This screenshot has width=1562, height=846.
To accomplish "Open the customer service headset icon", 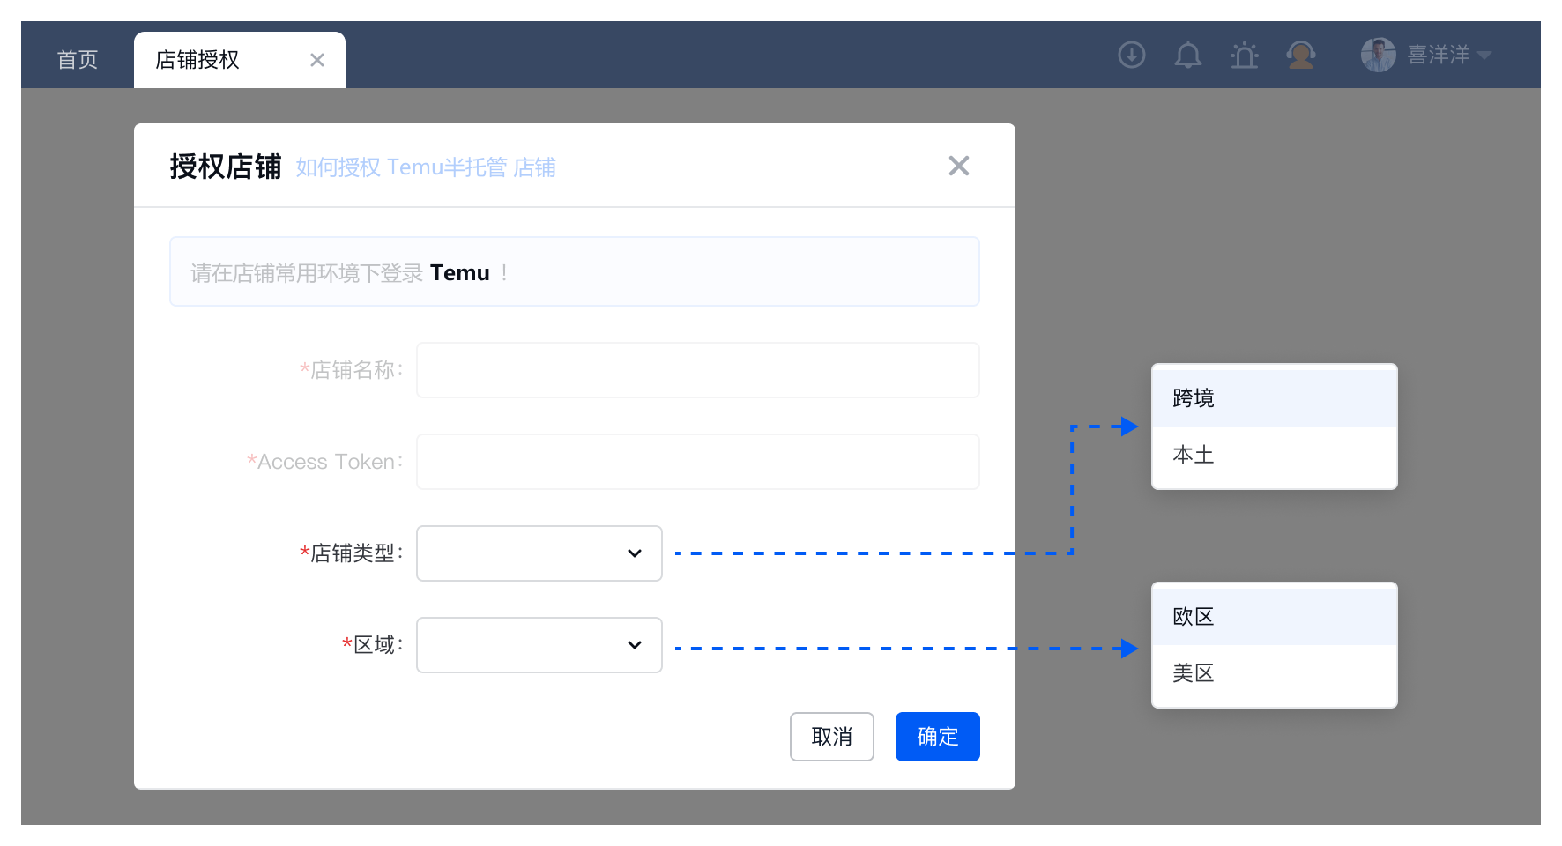I will click(x=1300, y=55).
